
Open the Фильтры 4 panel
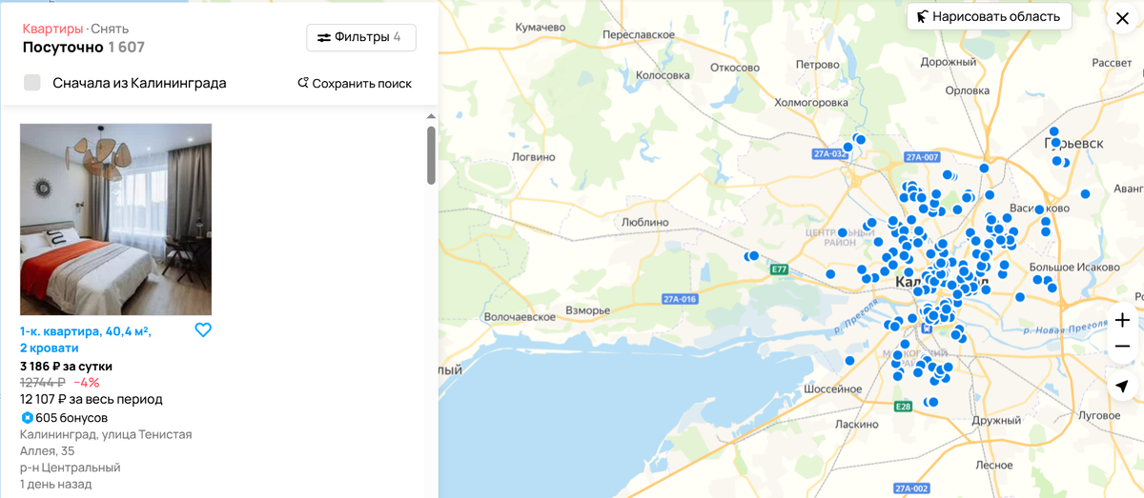pos(361,37)
